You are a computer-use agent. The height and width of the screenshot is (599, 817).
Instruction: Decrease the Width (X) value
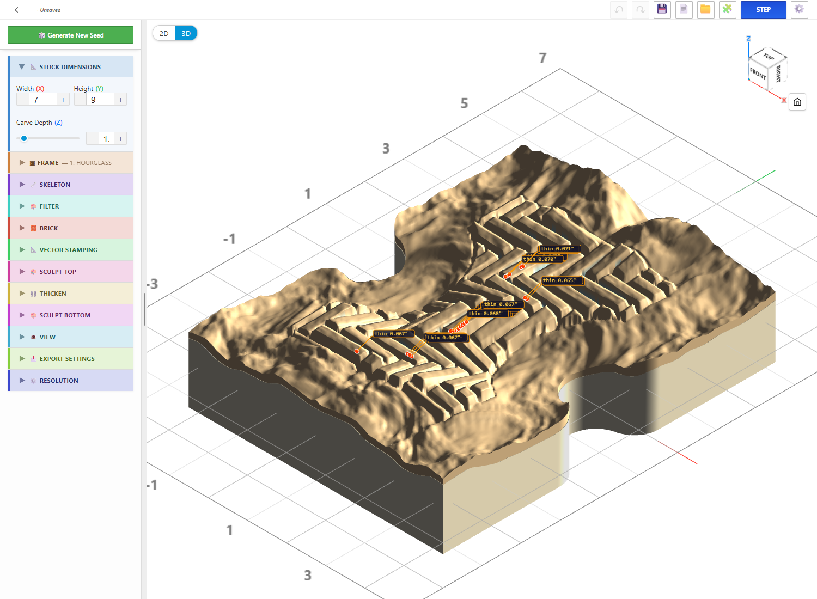22,100
